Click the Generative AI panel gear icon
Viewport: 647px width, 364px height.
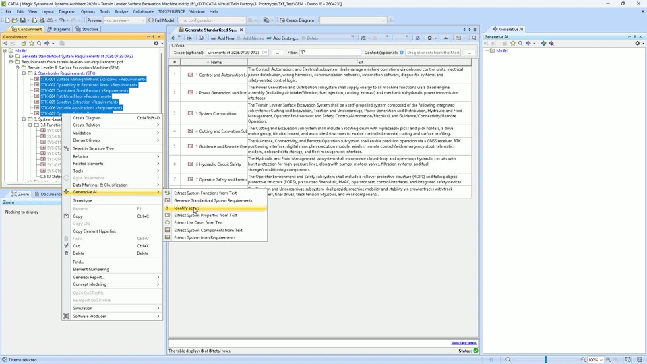(x=637, y=43)
